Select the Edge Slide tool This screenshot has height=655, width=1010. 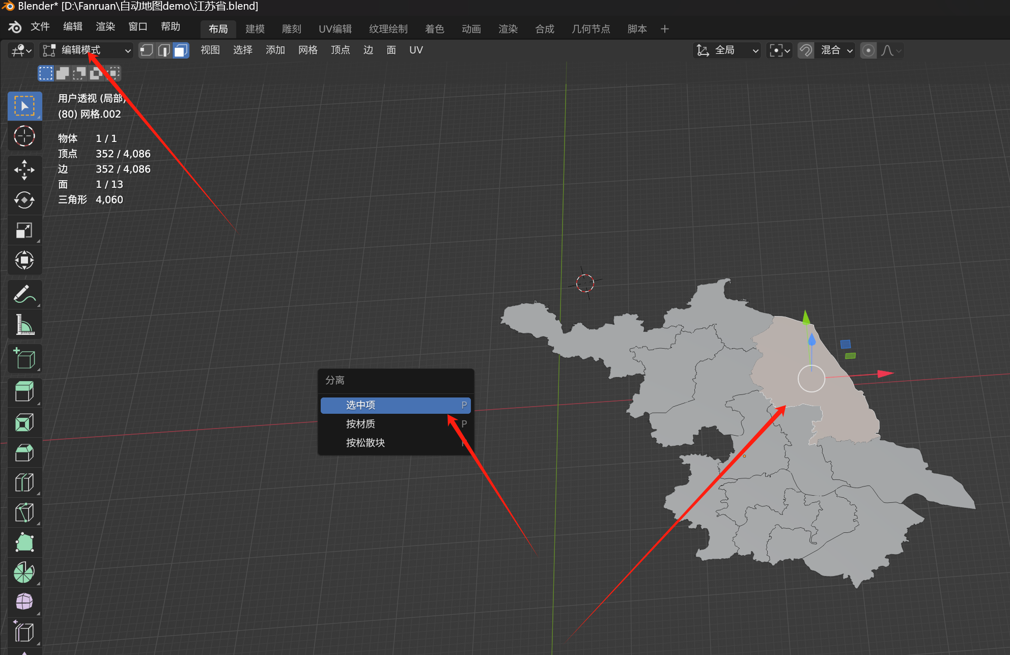24,633
